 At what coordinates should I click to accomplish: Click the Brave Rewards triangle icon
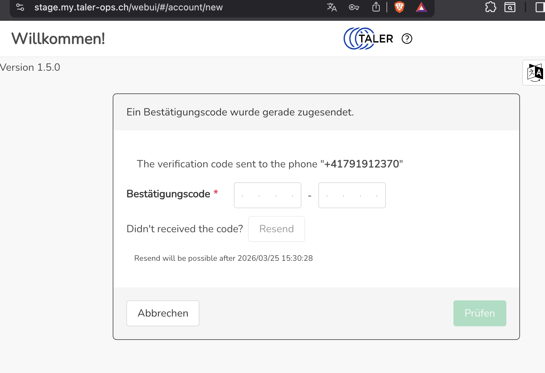tap(421, 7)
